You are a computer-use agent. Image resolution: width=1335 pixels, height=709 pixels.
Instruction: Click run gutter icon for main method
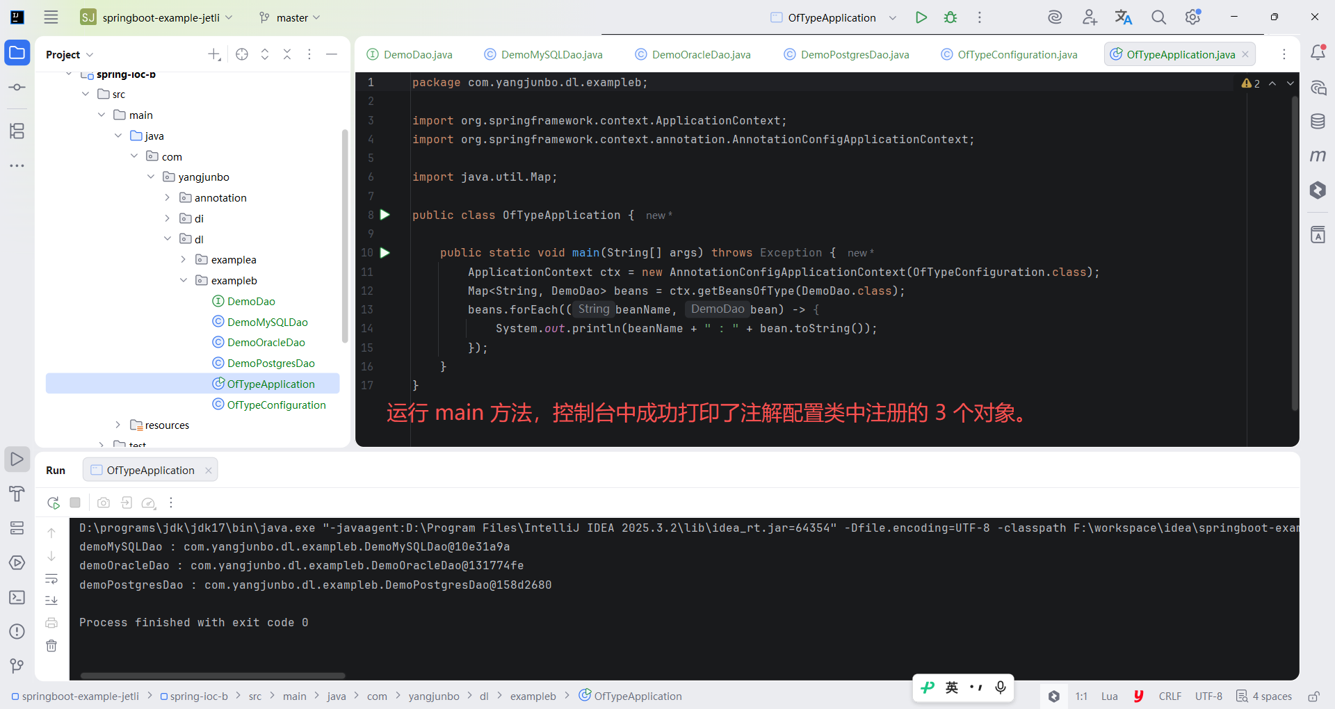[x=385, y=253]
